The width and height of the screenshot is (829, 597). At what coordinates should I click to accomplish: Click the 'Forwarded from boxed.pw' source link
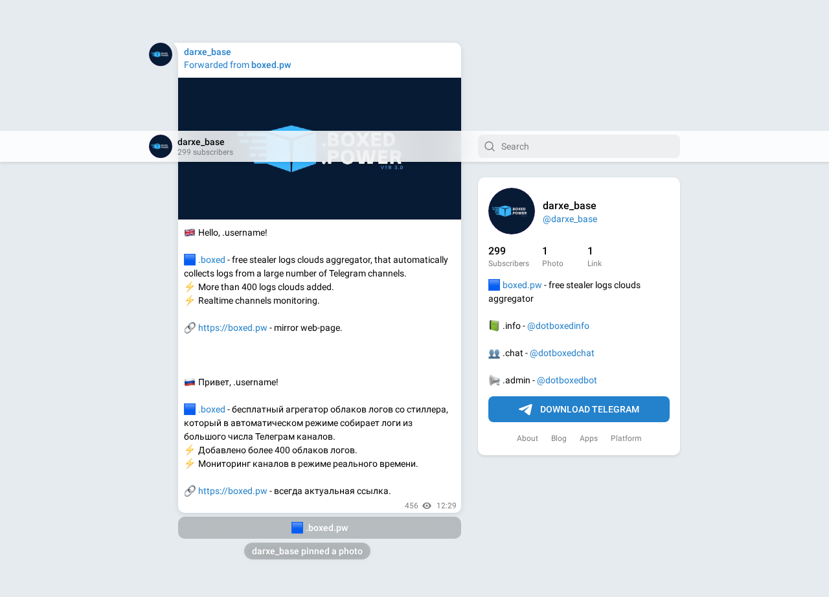pos(271,65)
